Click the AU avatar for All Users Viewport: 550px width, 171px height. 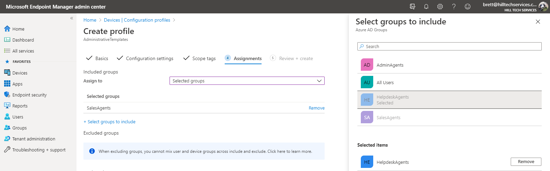point(367,82)
